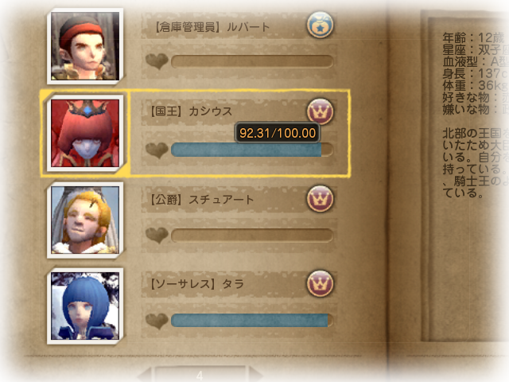Select the red-haired ルバート portrait
This screenshot has width=509, height=382.
point(85,46)
